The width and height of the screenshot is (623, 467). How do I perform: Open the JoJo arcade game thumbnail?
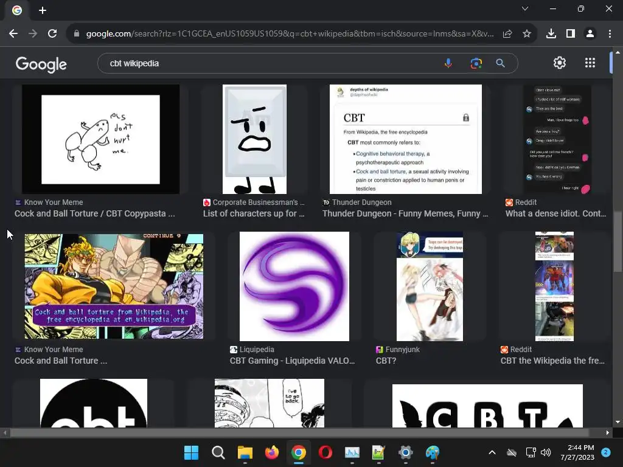(114, 286)
